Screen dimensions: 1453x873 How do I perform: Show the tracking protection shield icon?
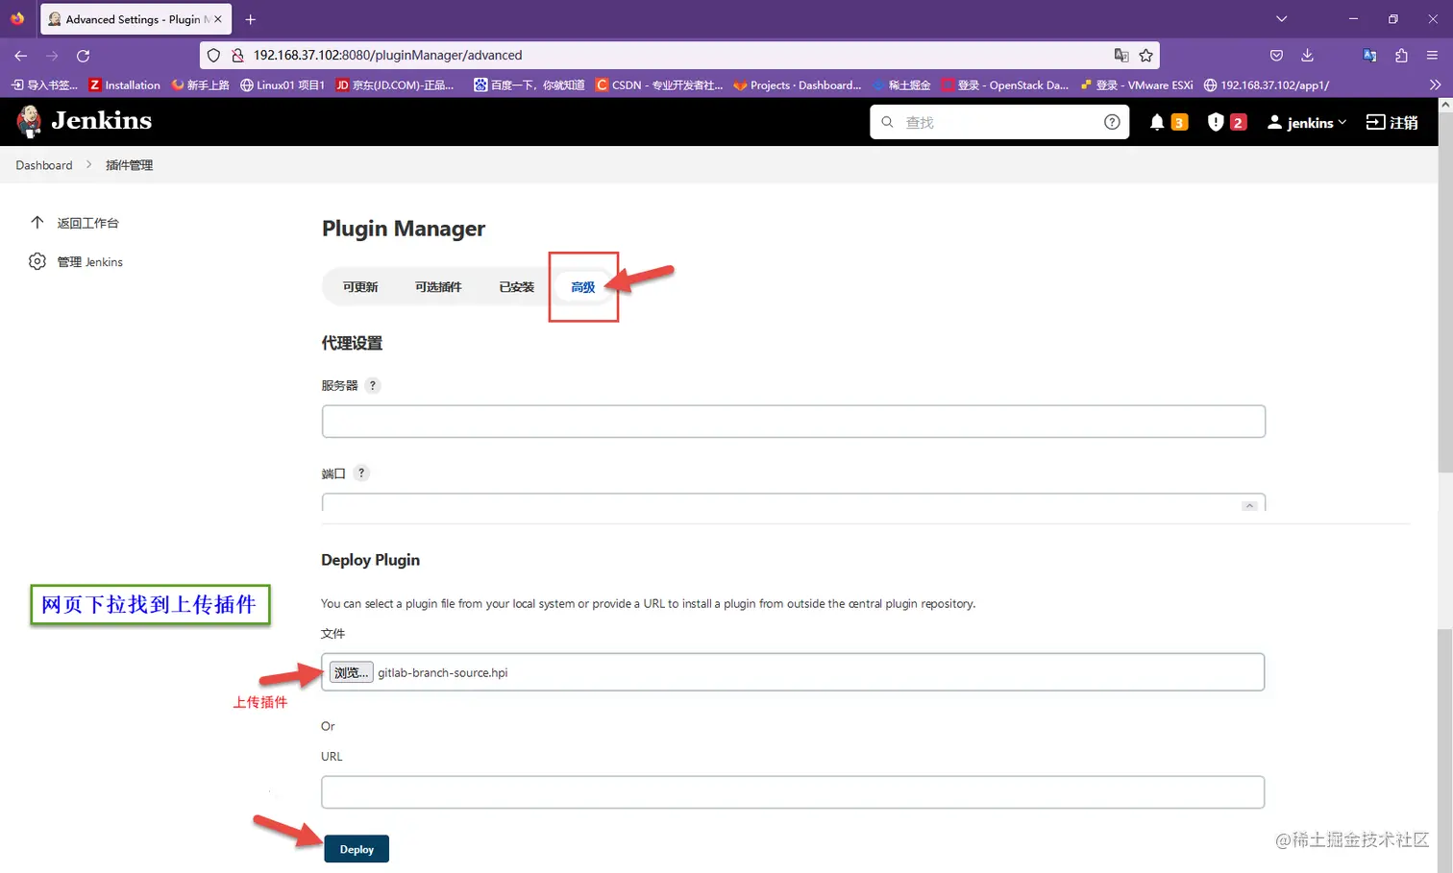click(213, 55)
